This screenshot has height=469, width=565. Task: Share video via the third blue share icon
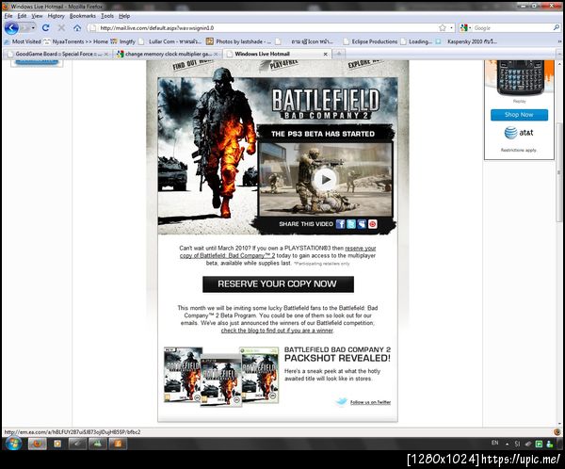(362, 224)
